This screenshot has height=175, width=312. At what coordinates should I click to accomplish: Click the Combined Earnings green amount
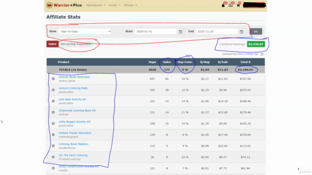click(256, 44)
